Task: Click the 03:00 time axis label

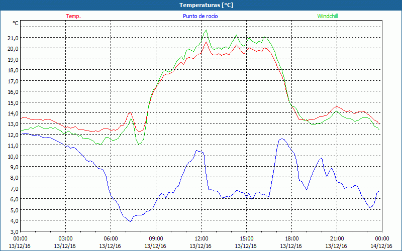Action: point(65,239)
